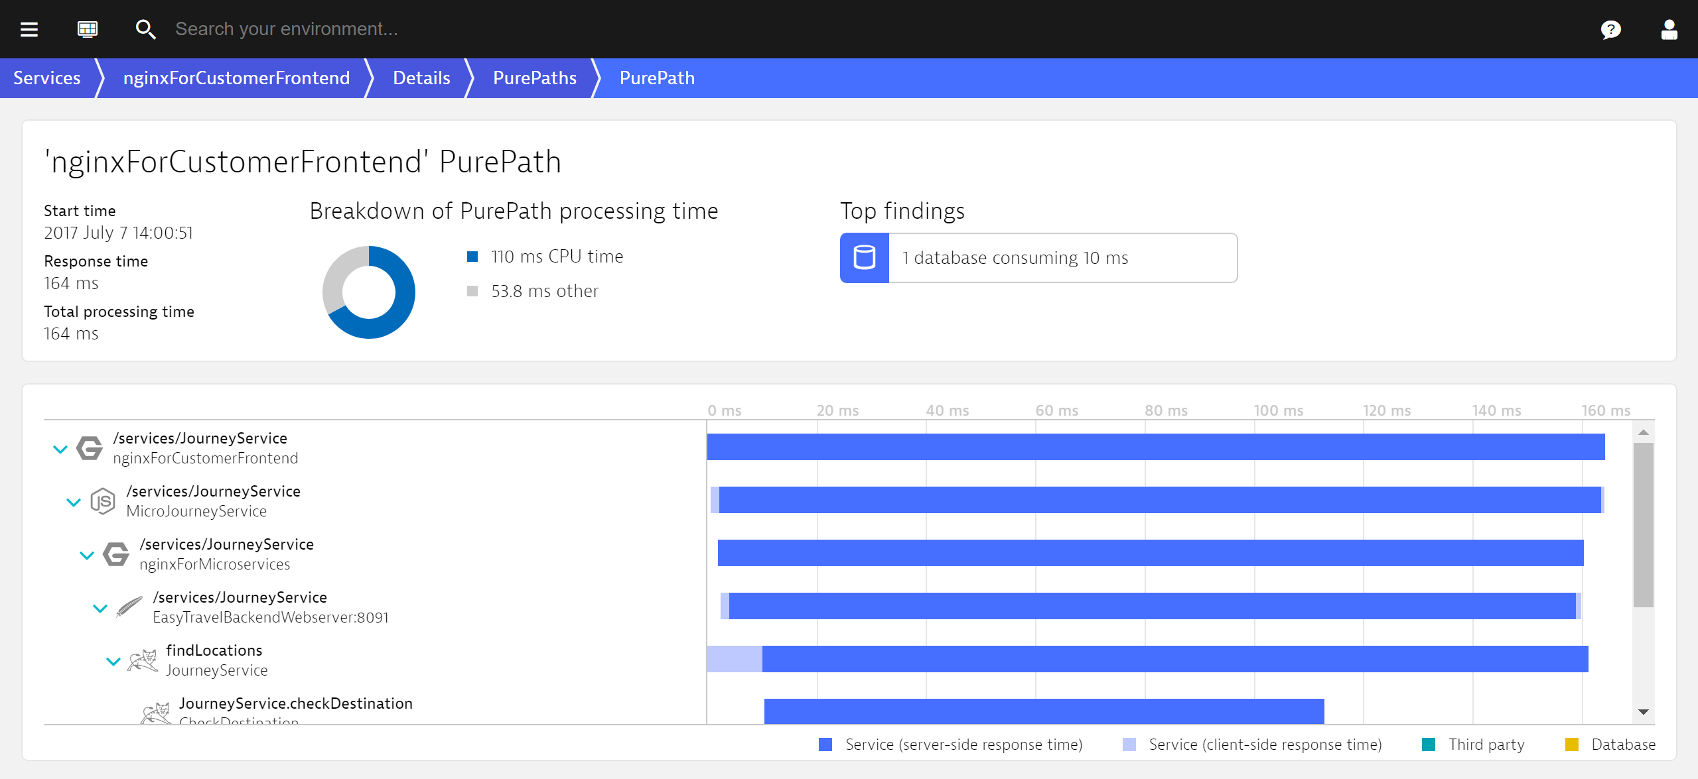Viewport: 1698px width, 779px height.
Task: Click the search magnifier icon
Action: 145,29
